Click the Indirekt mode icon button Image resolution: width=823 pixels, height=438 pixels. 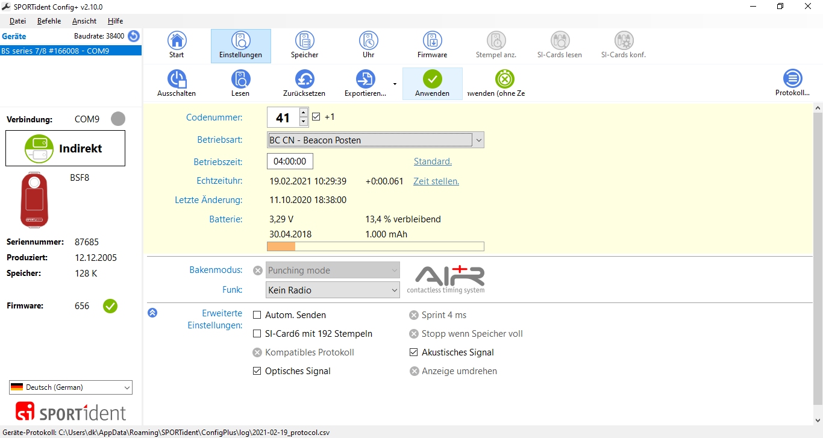pyautogui.click(x=65, y=148)
